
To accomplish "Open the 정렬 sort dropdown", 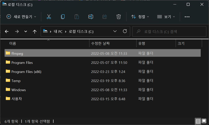I will coord(140,17).
